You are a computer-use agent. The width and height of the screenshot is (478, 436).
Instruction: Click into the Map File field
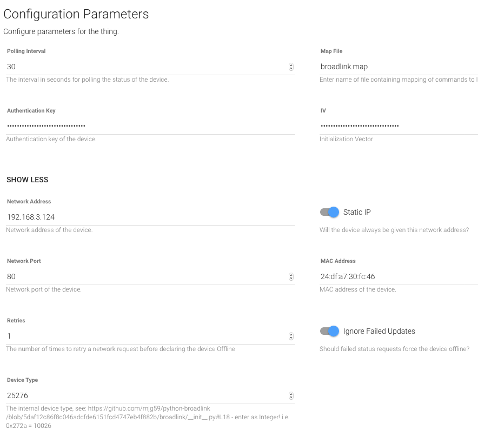(398, 67)
